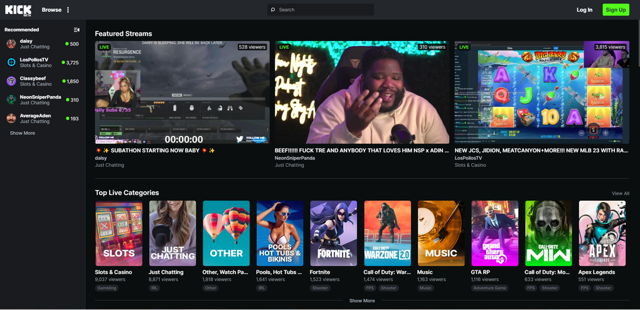Screen dimensions: 640x310
Task: Open the Just Chatting category cover
Action: click(173, 233)
